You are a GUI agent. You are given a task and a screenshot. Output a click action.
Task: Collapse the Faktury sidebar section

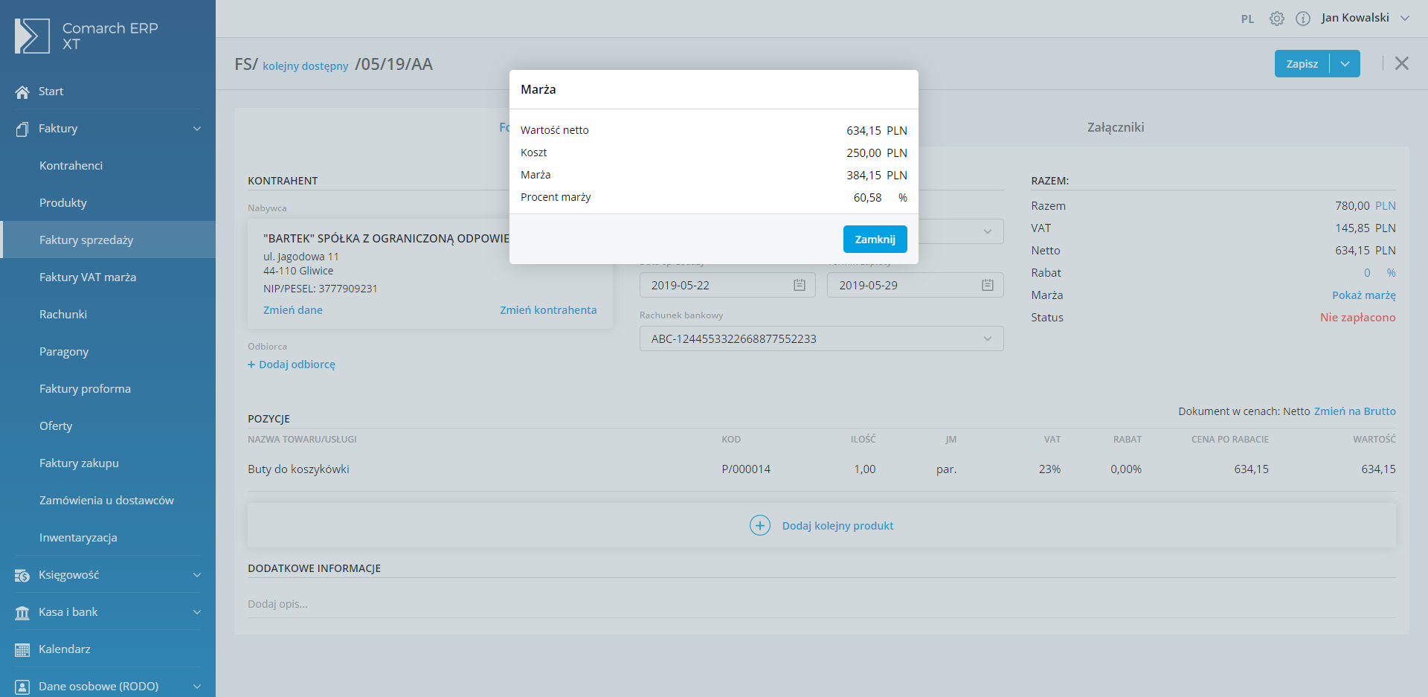[x=196, y=129]
